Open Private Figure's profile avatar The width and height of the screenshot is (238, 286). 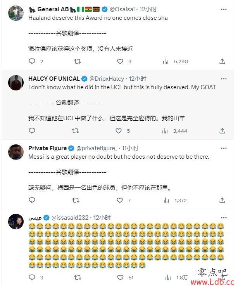pos(16,152)
